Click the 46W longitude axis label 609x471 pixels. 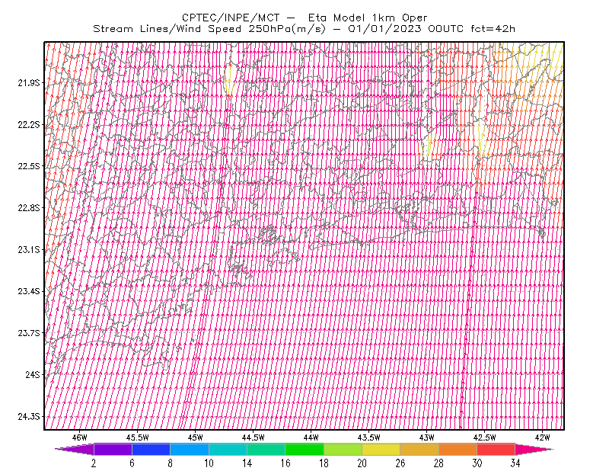80,437
